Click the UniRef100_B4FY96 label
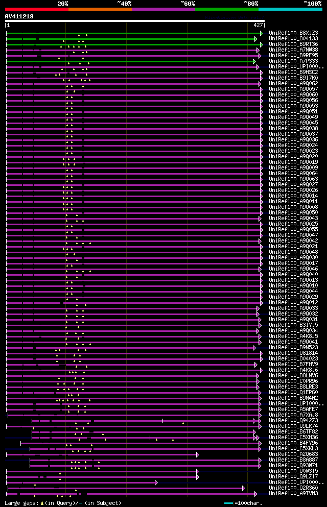Viewport: 327px width, 507px height. (293, 443)
